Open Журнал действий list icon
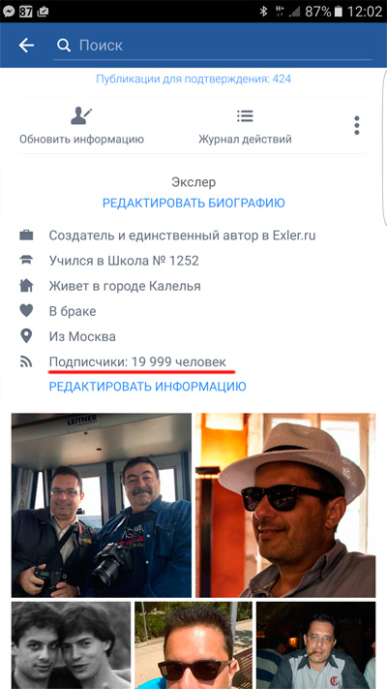This screenshot has height=689, width=387. click(x=245, y=116)
